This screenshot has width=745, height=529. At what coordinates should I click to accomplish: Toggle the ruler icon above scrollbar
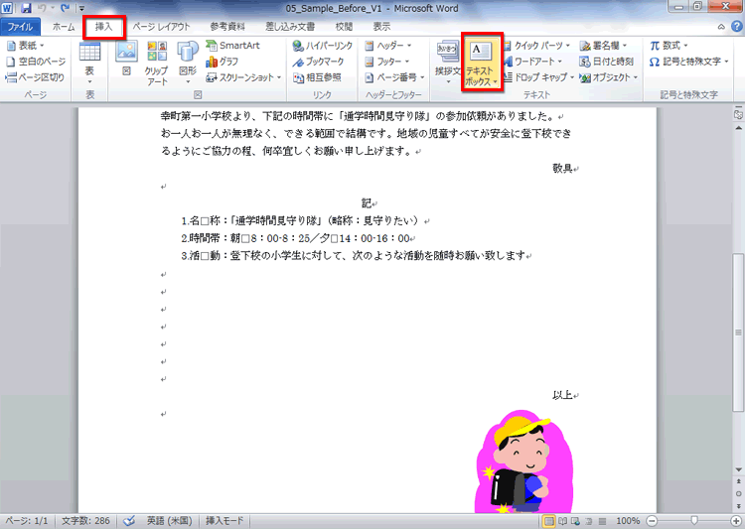(738, 113)
